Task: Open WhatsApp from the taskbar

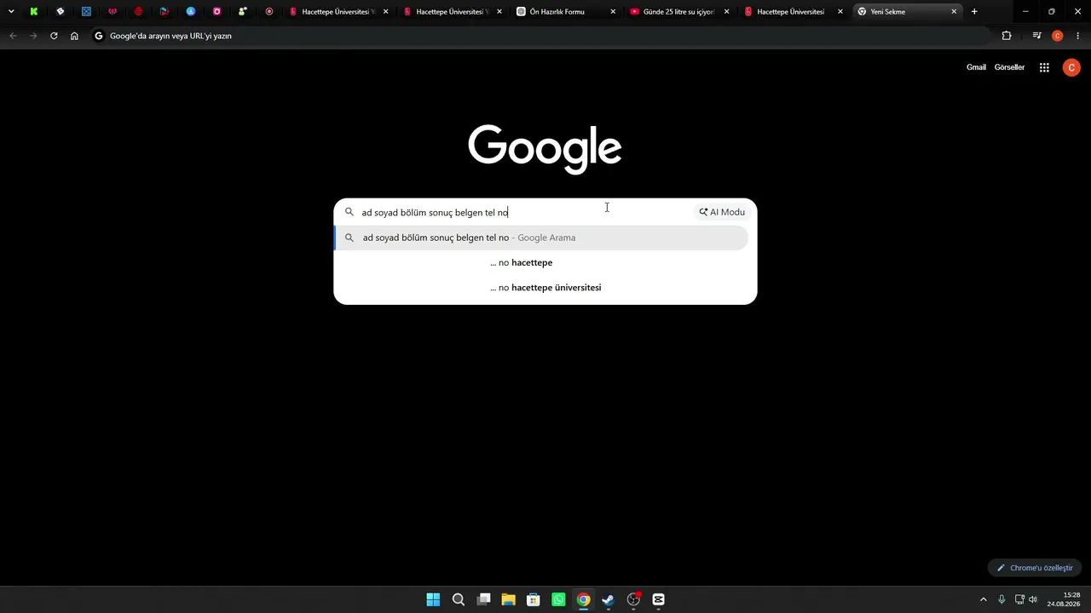Action: (x=558, y=599)
